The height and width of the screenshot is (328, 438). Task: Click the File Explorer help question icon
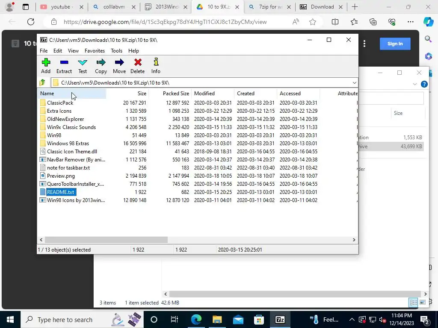point(424,84)
